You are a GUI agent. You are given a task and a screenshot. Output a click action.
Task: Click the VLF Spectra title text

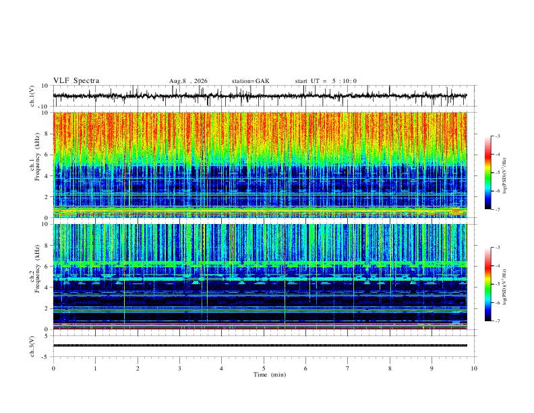[x=76, y=81]
